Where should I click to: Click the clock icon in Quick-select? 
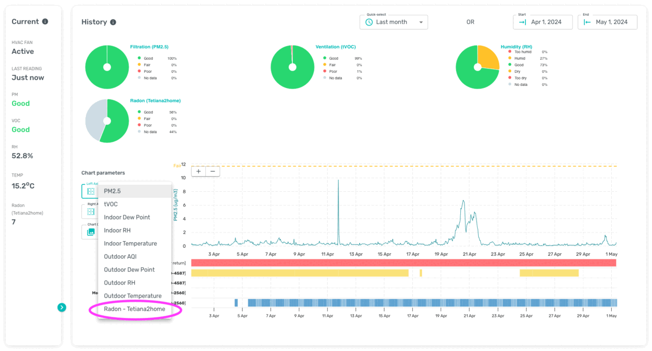point(369,22)
